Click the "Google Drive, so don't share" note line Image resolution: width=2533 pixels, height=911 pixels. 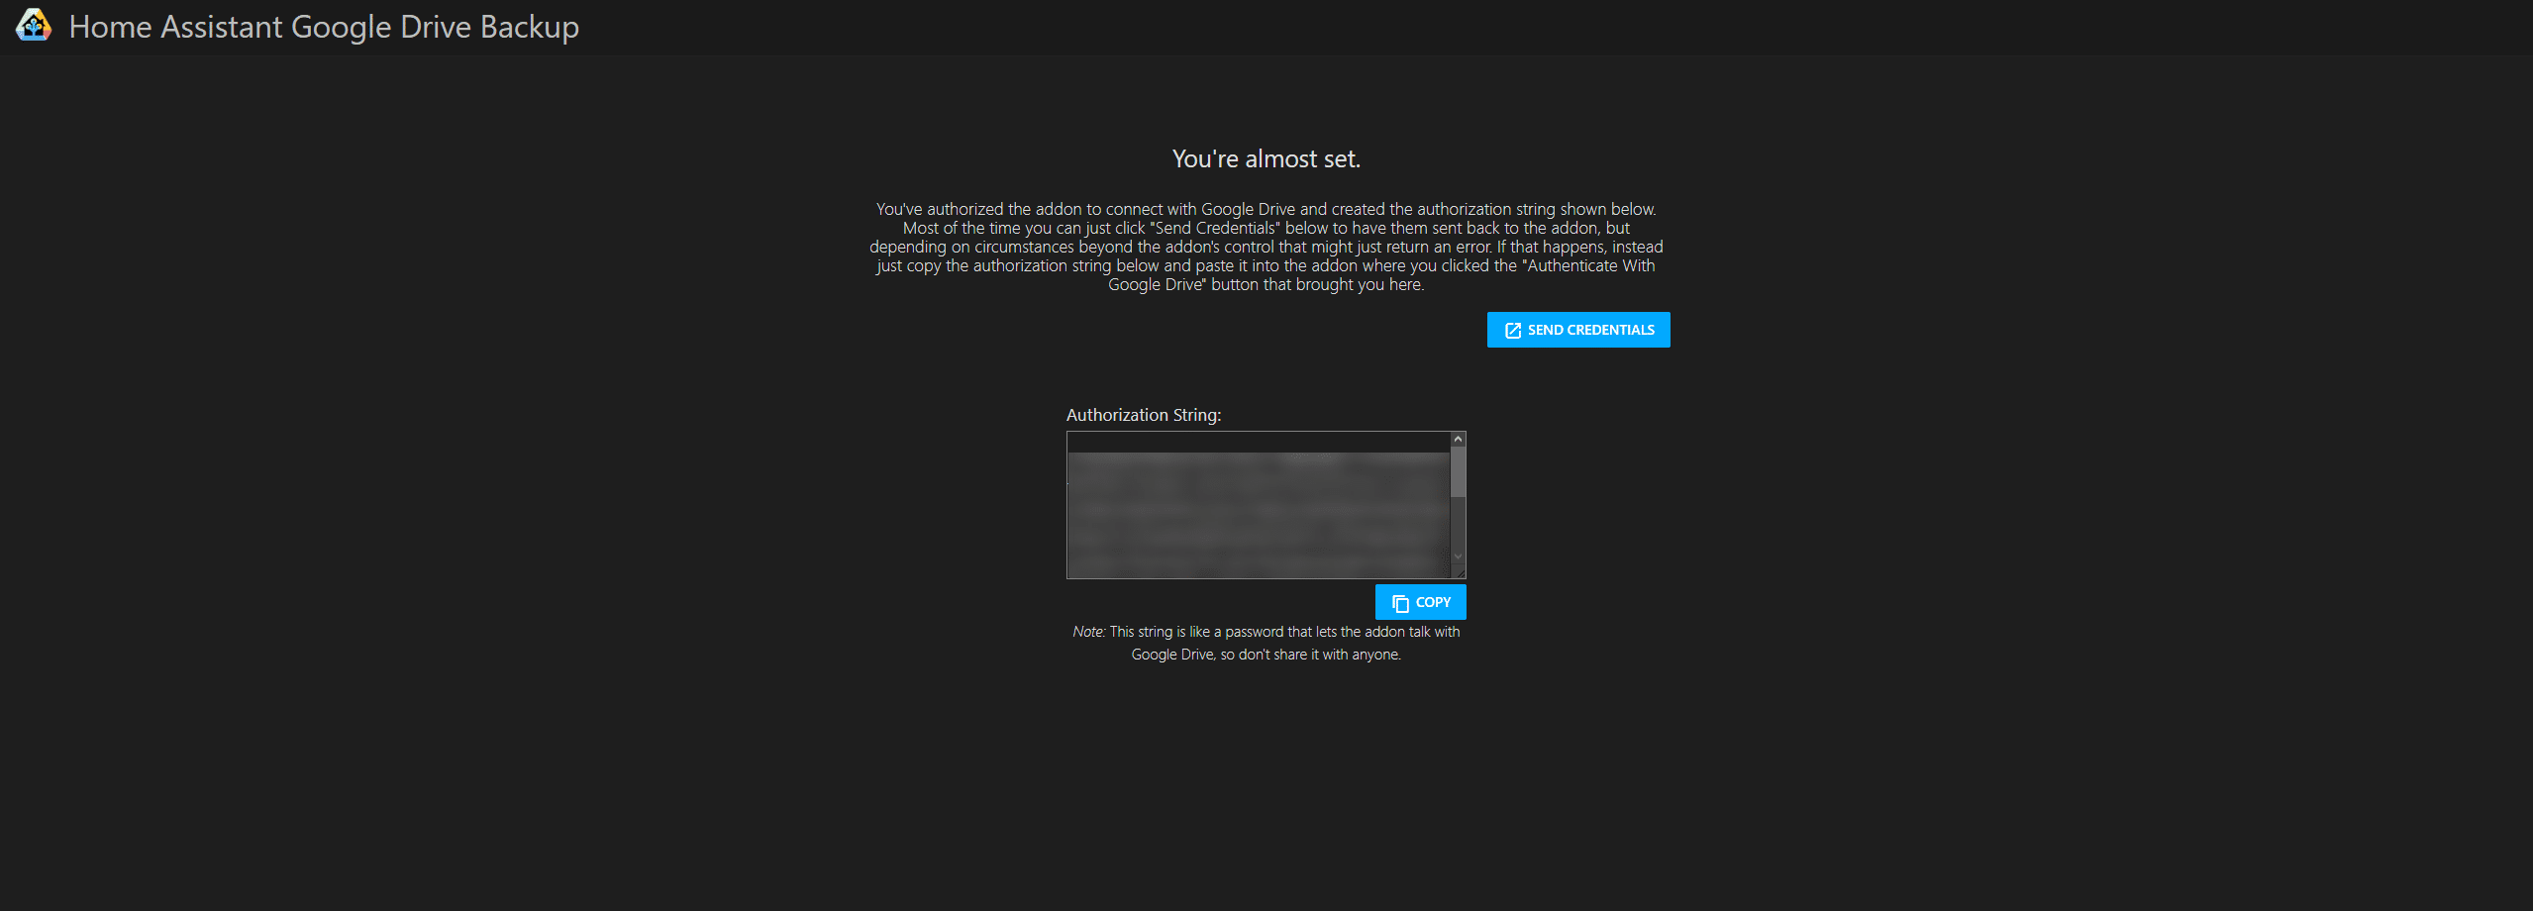tap(1266, 655)
